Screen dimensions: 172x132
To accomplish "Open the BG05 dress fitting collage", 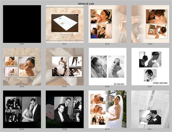I will click(x=65, y=66).
